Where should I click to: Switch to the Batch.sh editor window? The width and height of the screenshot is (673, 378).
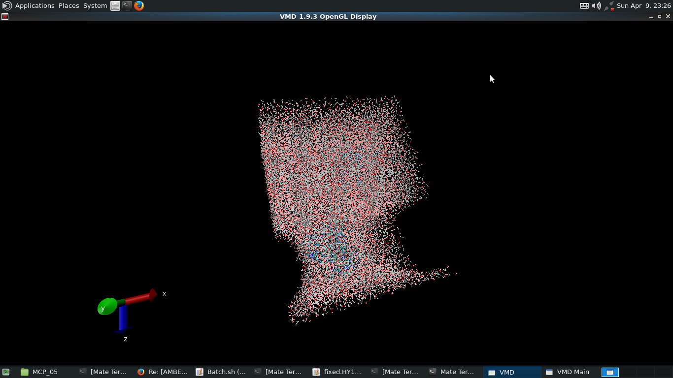point(221,372)
